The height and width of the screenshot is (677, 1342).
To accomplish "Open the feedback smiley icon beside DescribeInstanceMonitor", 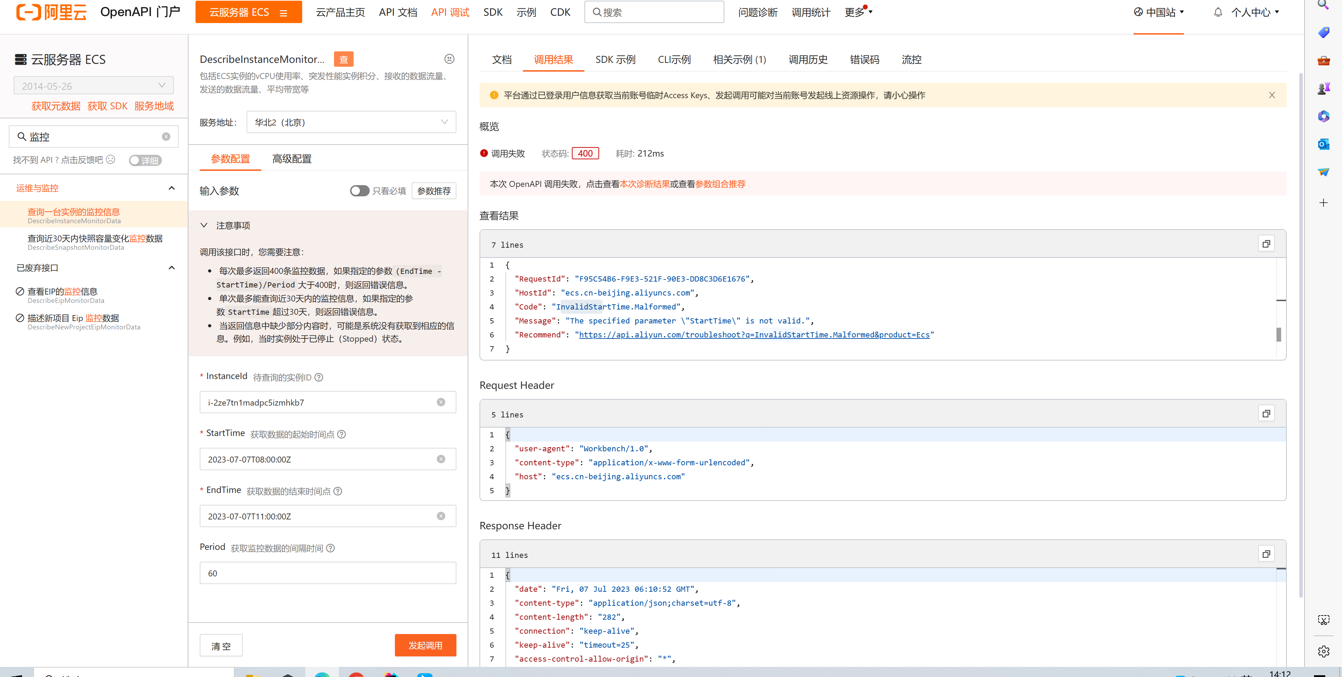I will [x=449, y=59].
